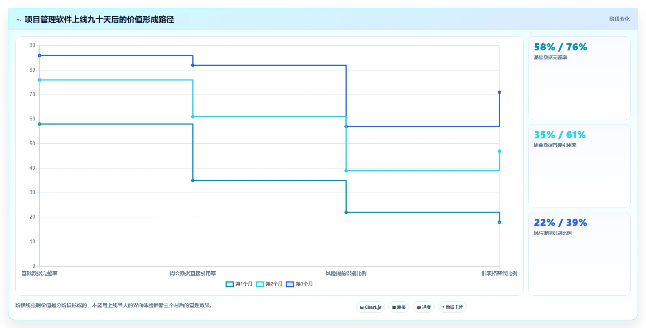Toggle the 第3个月 legend series
The width and height of the screenshot is (646, 328).
pyautogui.click(x=299, y=284)
